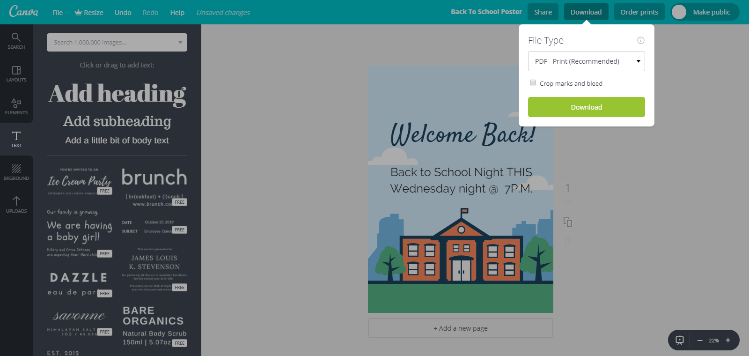749x356 pixels.
Task: Expand the image search dropdown arrow
Action: pyautogui.click(x=180, y=43)
